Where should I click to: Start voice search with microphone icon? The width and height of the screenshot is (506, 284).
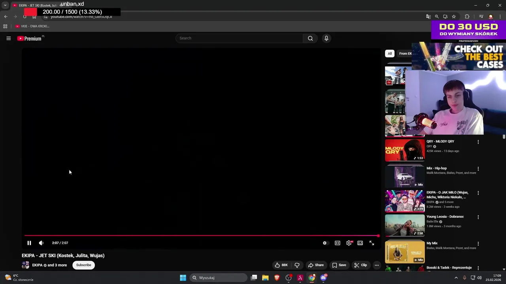click(326, 38)
